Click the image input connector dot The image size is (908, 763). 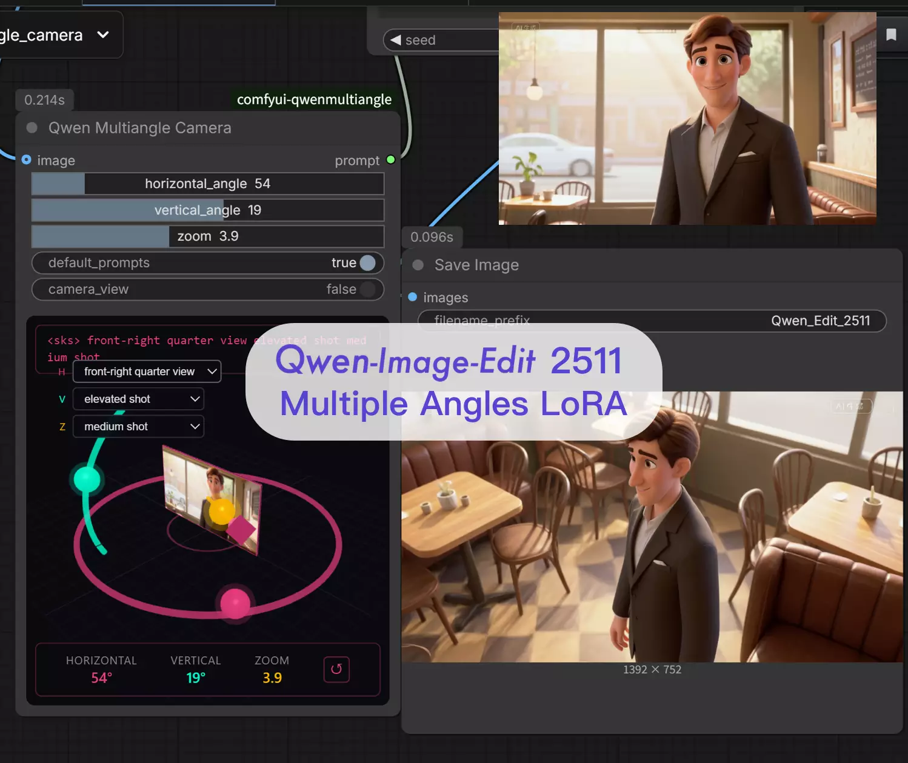[x=27, y=160]
